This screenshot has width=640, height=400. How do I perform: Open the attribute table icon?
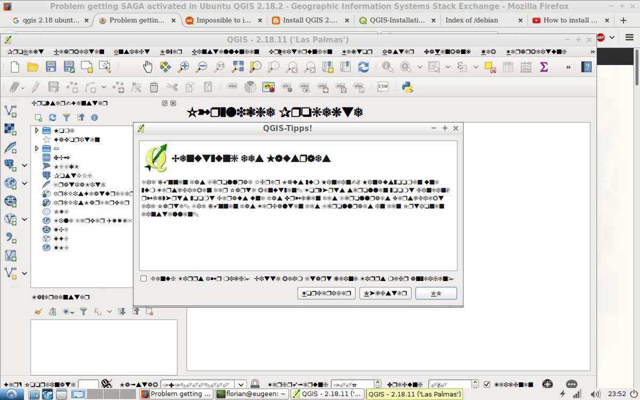tap(508, 67)
